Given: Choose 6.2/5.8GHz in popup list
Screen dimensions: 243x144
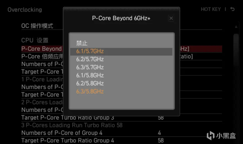Looking at the screenshot, I should pos(90,83).
